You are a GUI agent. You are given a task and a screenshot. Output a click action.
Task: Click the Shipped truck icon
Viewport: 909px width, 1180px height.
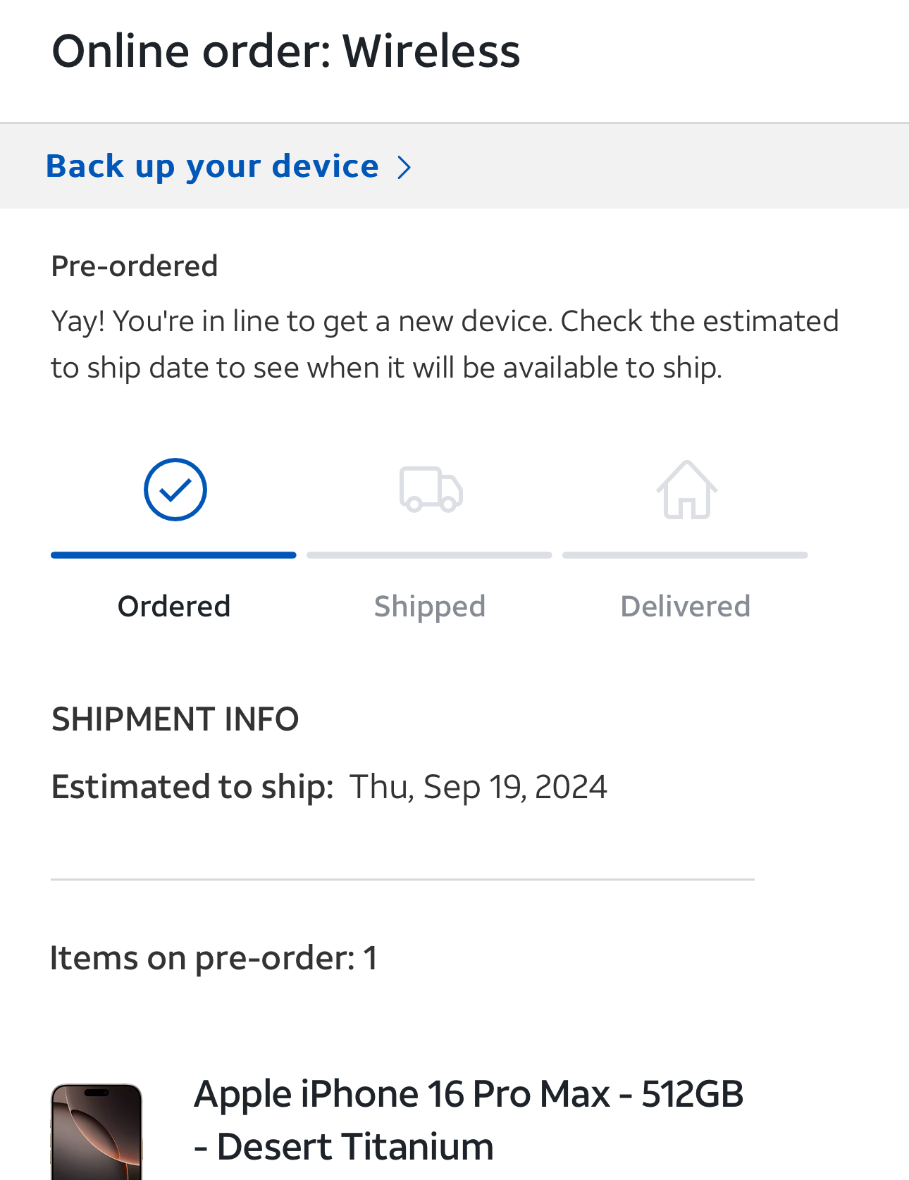431,490
